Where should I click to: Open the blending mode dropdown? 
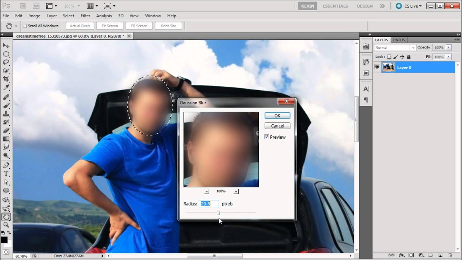[x=395, y=47]
